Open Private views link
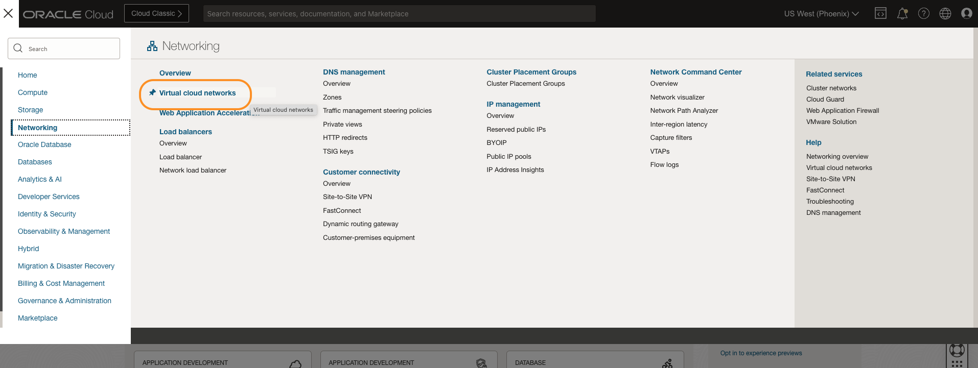This screenshot has height=368, width=978. click(342, 124)
